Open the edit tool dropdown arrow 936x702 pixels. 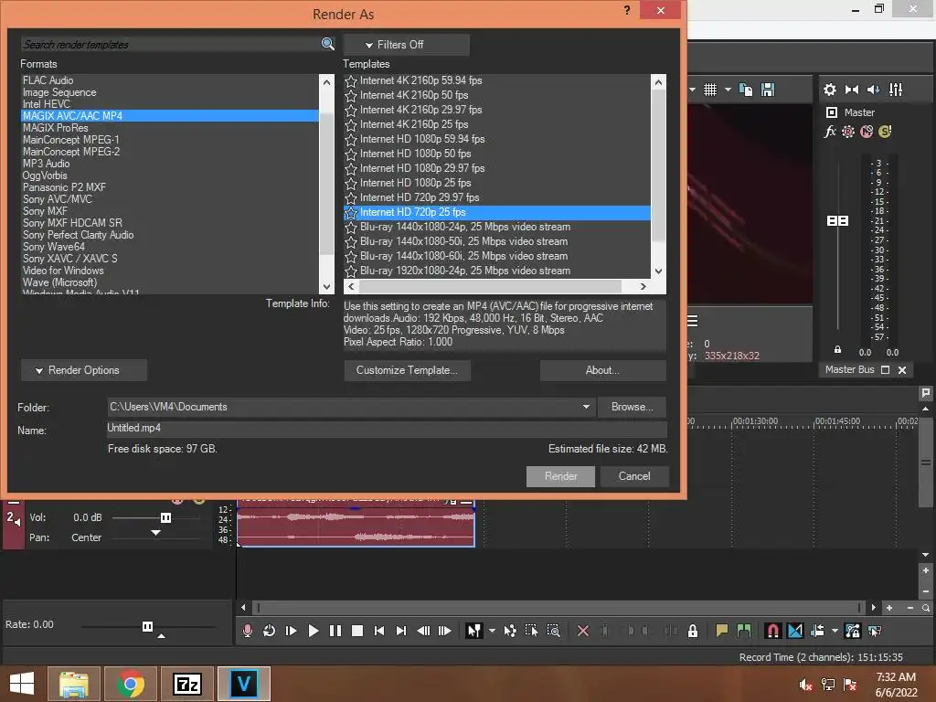[492, 631]
